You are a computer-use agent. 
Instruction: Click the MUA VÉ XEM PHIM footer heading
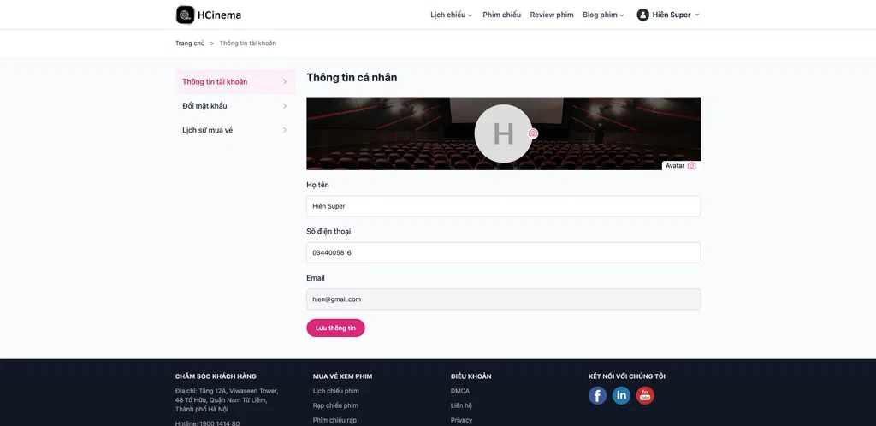point(342,376)
